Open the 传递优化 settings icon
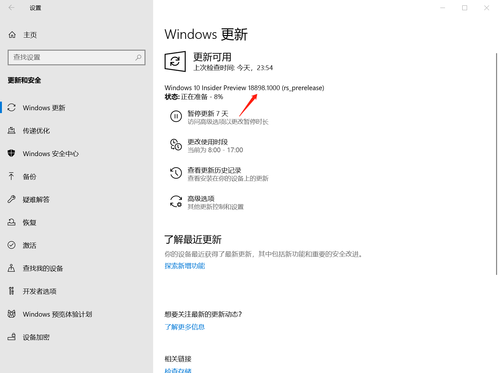The image size is (498, 373). pyautogui.click(x=11, y=131)
